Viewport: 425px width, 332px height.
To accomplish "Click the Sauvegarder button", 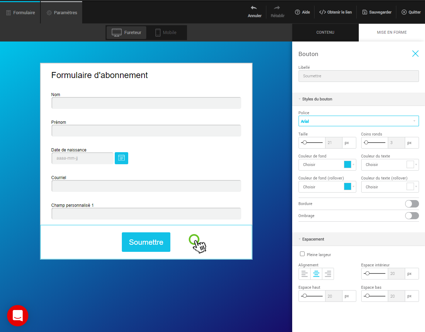I will coord(376,12).
